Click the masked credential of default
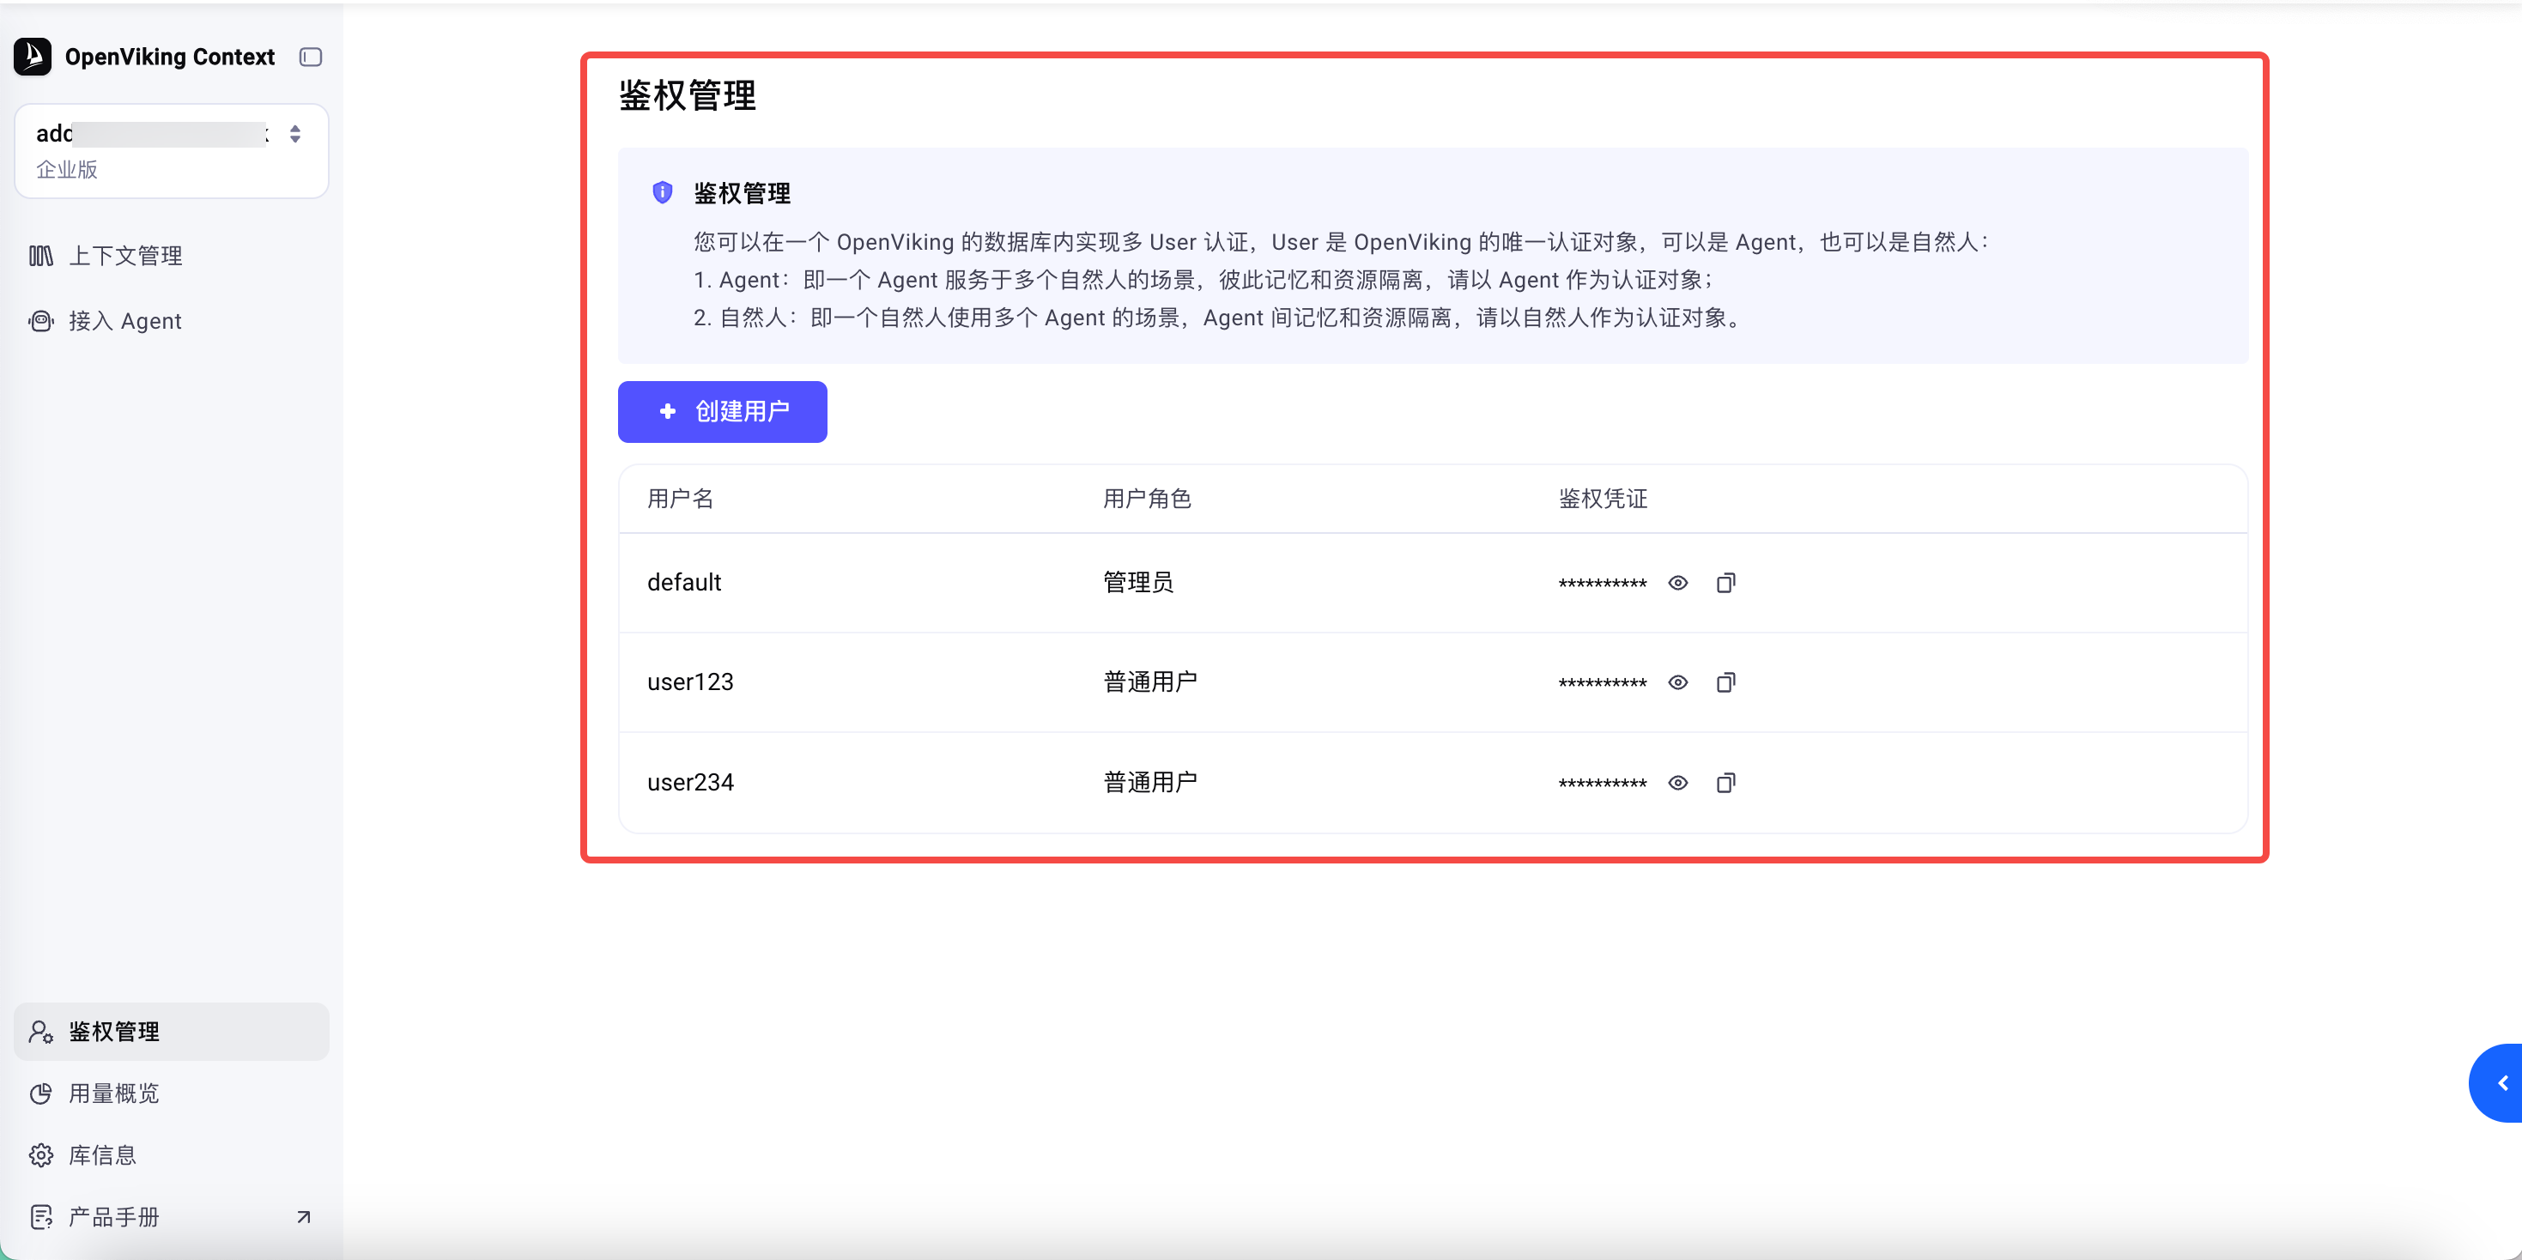2522x1260 pixels. point(1603,584)
